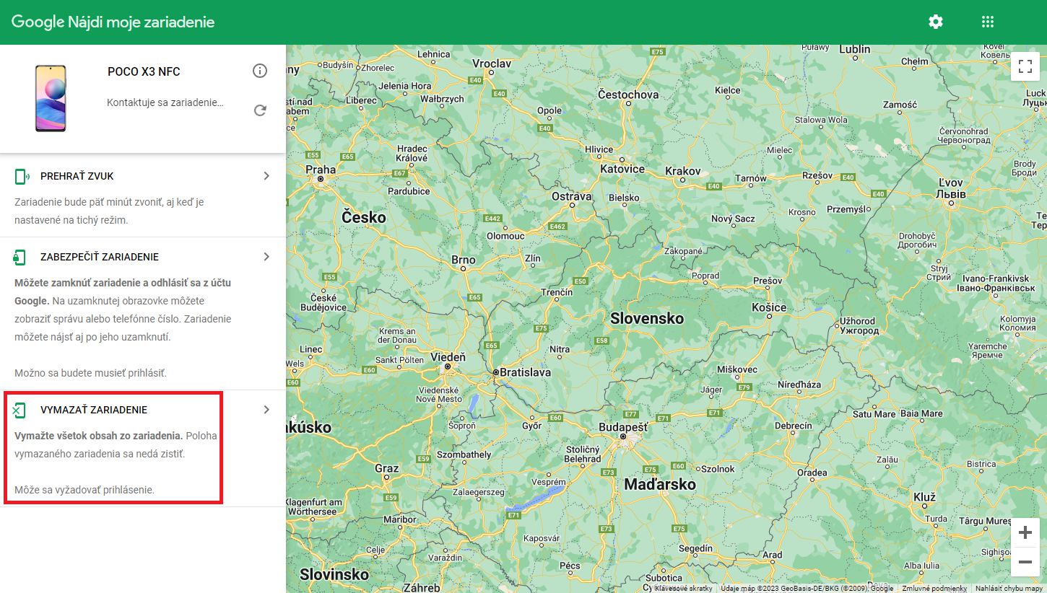
Task: Click the Krakov city label
Action: point(683,171)
